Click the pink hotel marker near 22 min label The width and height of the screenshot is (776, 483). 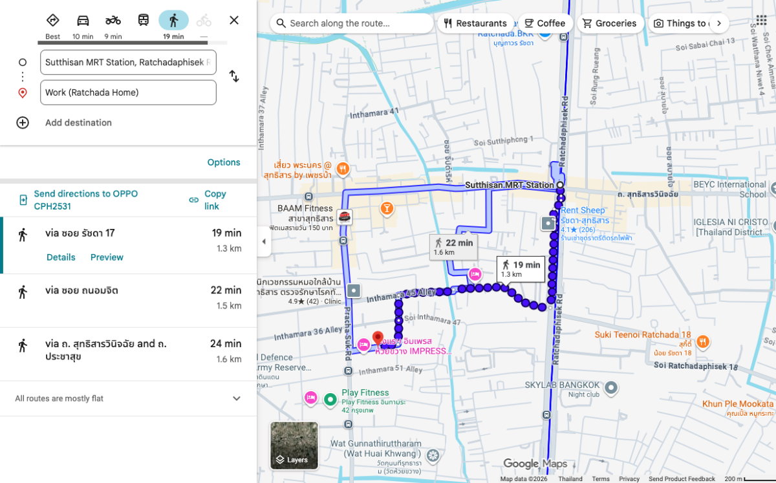[x=475, y=274]
